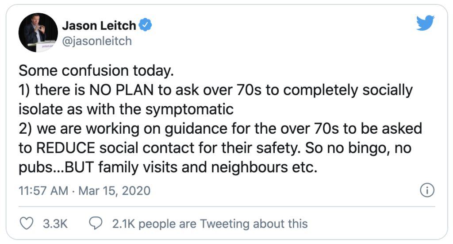Open 2.1K people are Tweeting about this
Viewport: 453px width, 244px height.
pos(210,224)
